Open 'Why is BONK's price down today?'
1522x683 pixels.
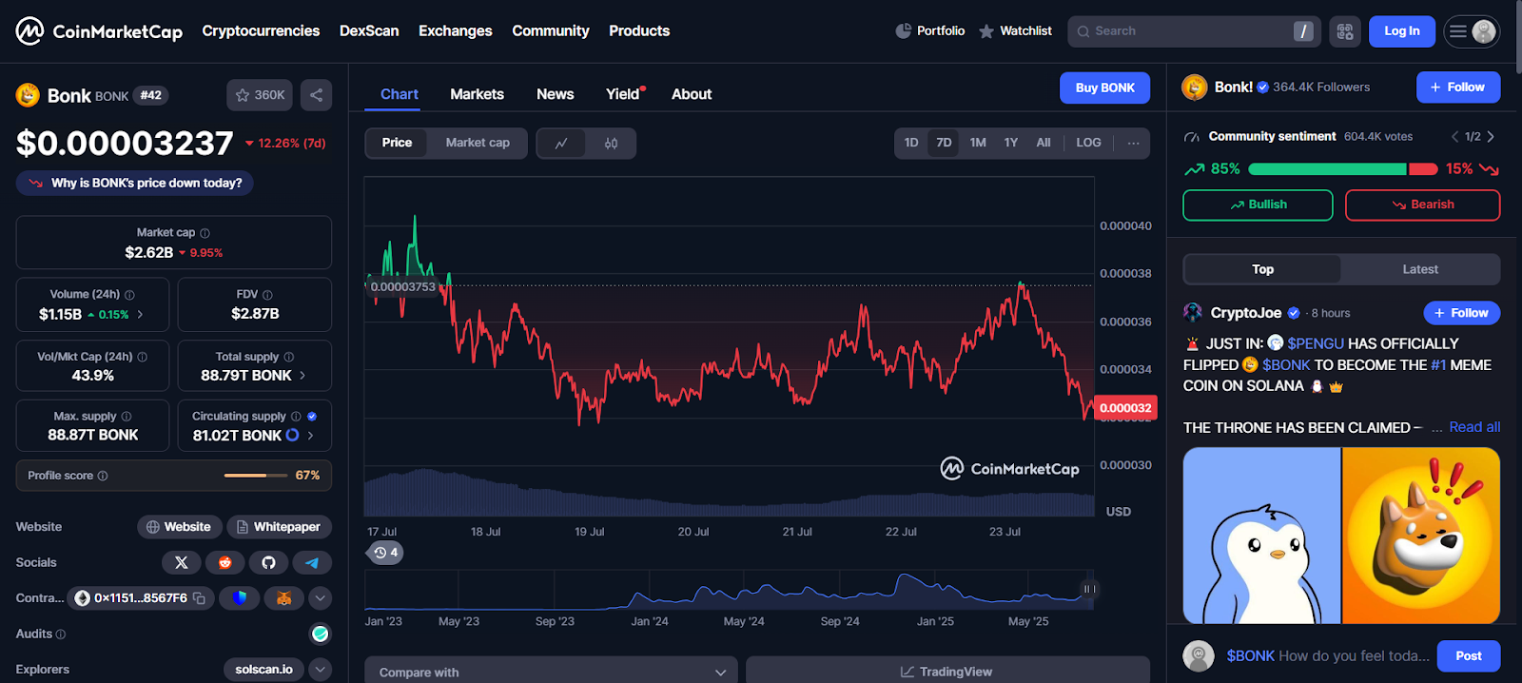pos(135,183)
